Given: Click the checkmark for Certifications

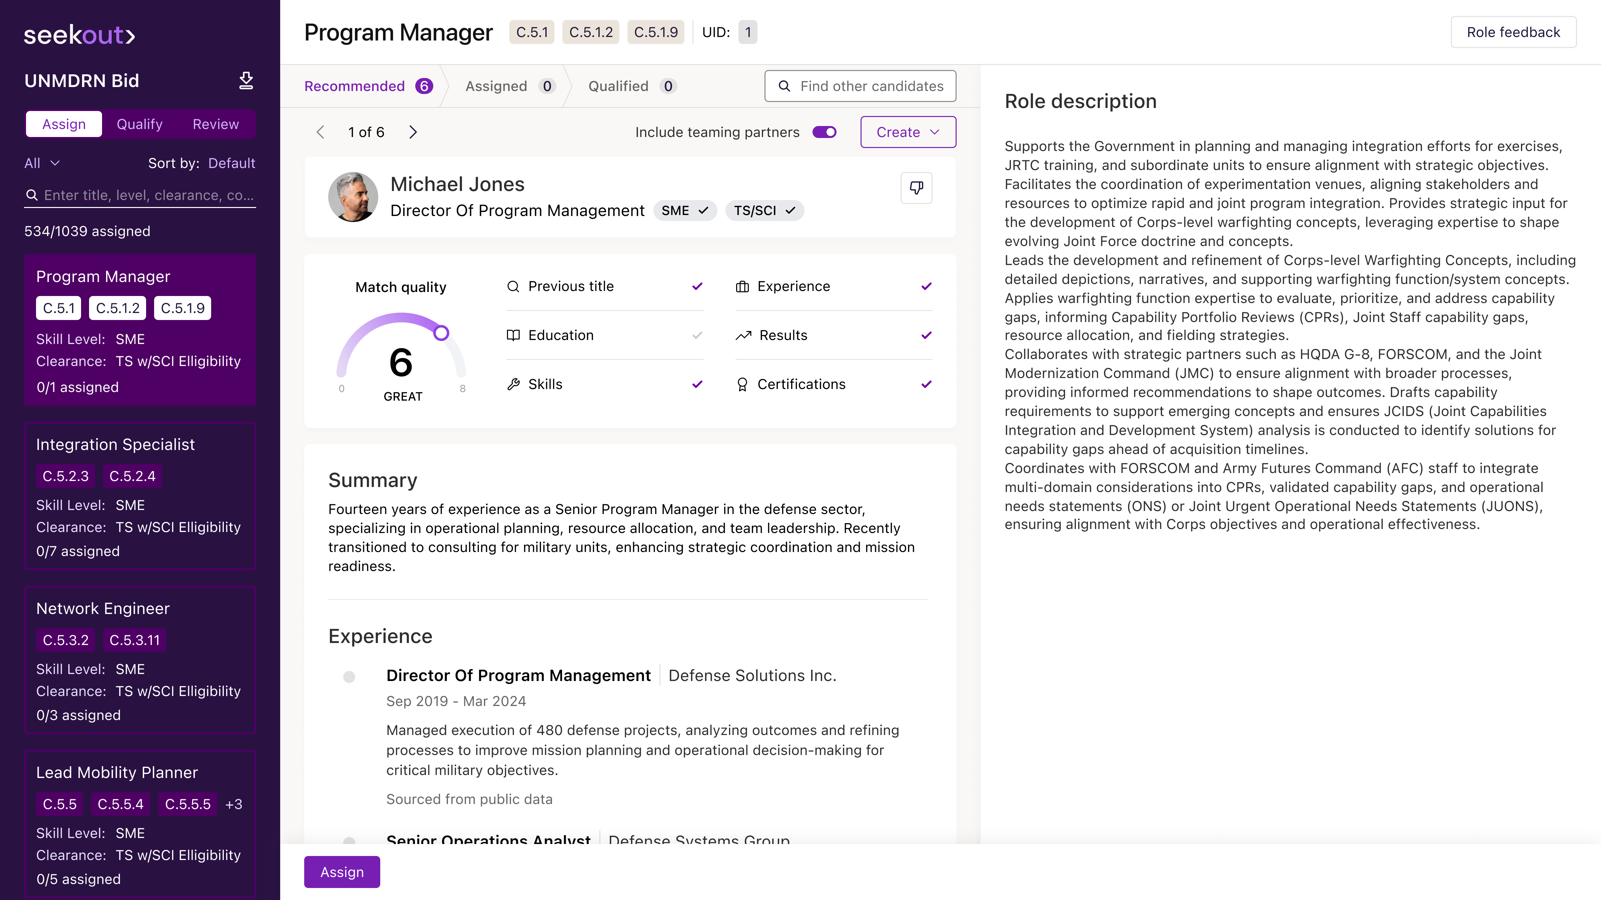Looking at the screenshot, I should pyautogui.click(x=927, y=384).
